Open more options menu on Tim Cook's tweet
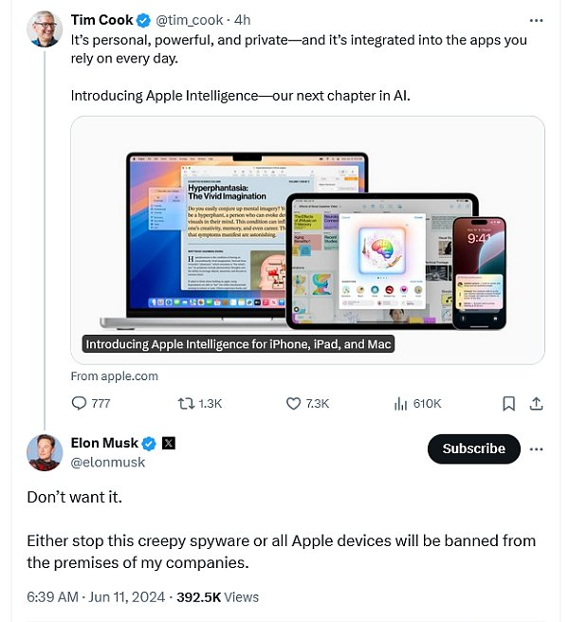The image size is (569, 622). [x=536, y=20]
